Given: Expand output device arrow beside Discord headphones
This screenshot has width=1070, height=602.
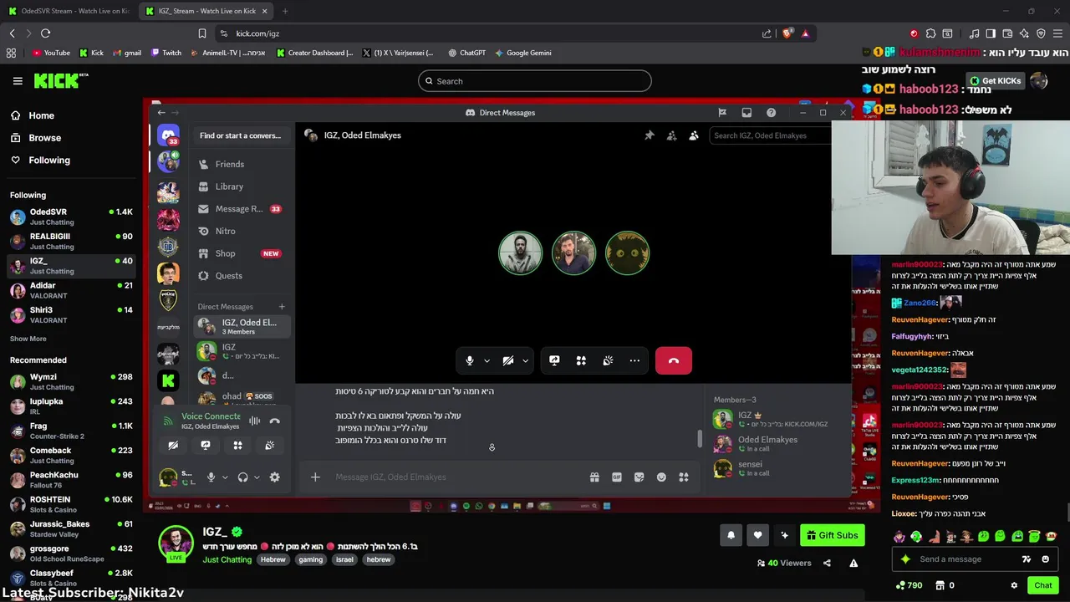Looking at the screenshot, I should click(x=257, y=477).
